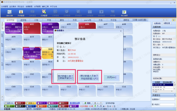Viewport: 177px width, 111px height.
Task: Switch to the party包 room type tab
Action: tap(88, 20)
